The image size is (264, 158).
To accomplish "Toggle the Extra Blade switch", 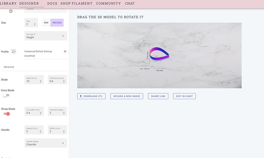I will (x=6, y=95).
